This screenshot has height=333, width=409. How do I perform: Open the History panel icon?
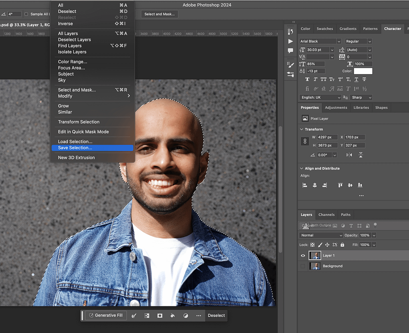(290, 31)
